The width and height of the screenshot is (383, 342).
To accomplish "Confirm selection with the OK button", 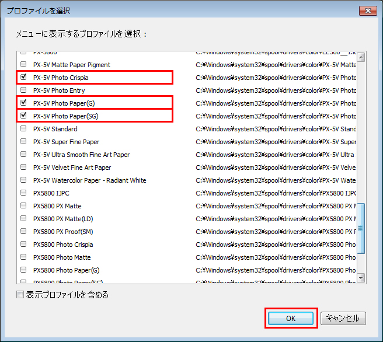I will 291,318.
